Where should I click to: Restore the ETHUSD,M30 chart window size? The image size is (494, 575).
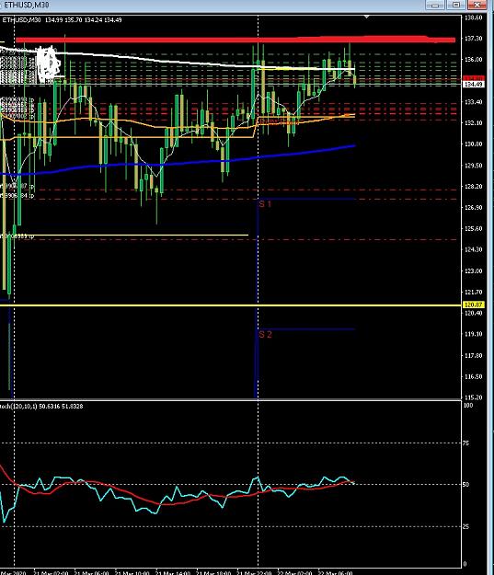[456, 5]
